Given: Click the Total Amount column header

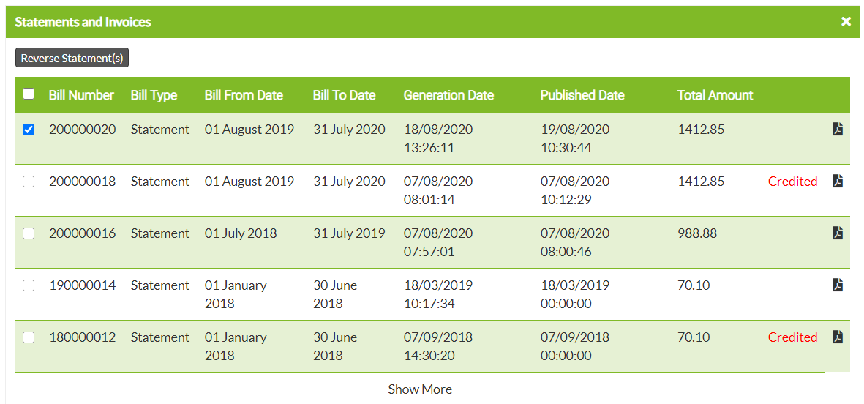Looking at the screenshot, I should point(715,95).
